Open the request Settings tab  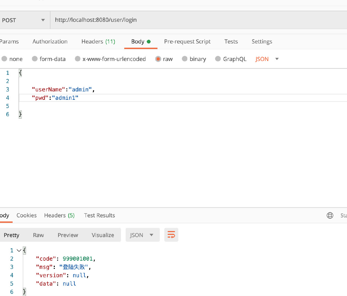pyautogui.click(x=262, y=42)
